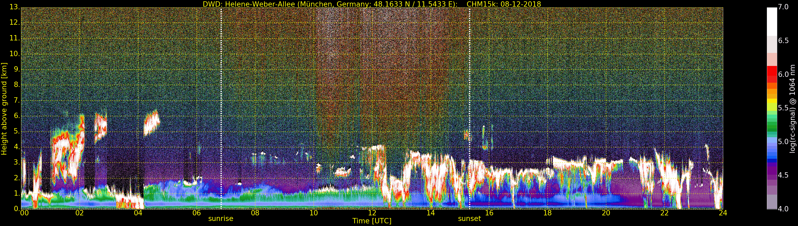Click the '12.' height axis tick label
Viewport: 798px width, 226px height.
[x=14, y=22]
